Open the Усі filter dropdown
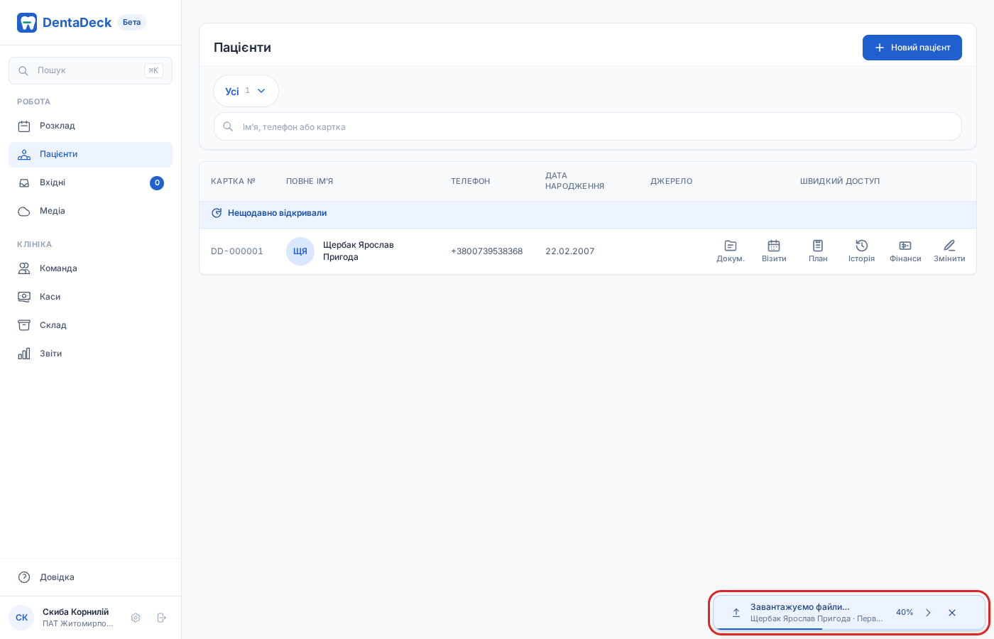This screenshot has width=994, height=639. (246, 91)
